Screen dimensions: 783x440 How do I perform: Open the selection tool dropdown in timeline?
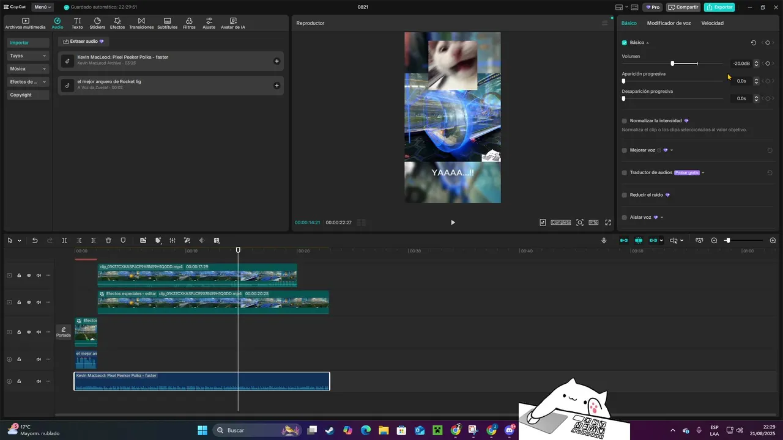pyautogui.click(x=19, y=241)
